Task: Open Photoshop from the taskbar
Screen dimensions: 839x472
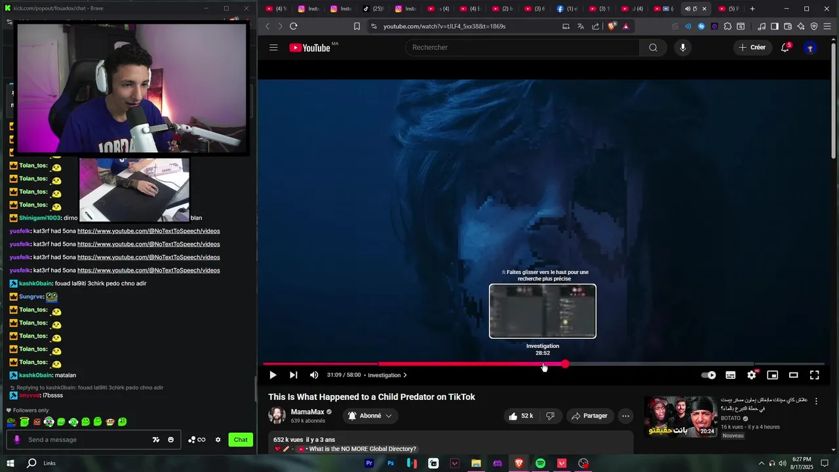Action: [x=391, y=463]
